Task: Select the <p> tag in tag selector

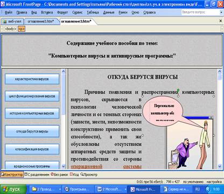Action: coord(22,29)
